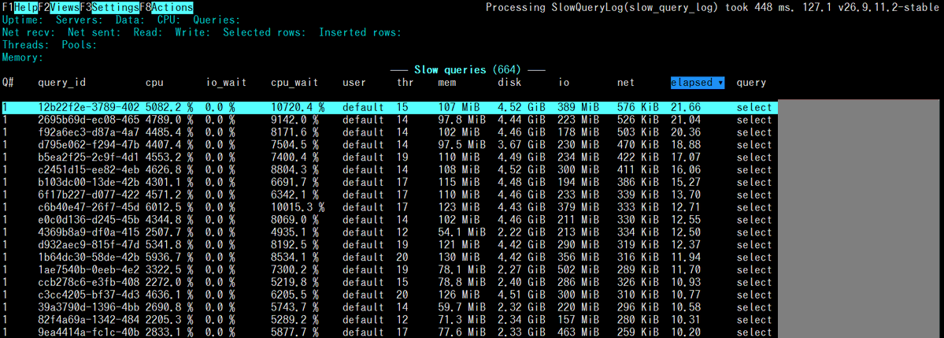Image resolution: width=944 pixels, height=338 pixels.
Task: Click elapsed value 21.66
Action: [686, 107]
